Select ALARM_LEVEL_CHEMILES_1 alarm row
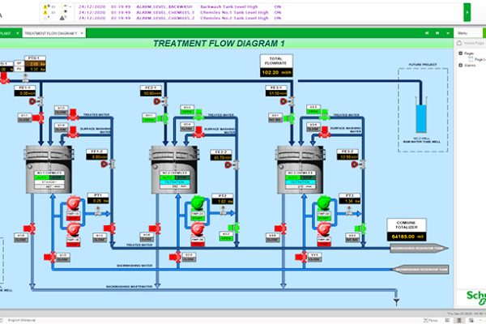Viewport: 486px width, 324px height. point(180,12)
